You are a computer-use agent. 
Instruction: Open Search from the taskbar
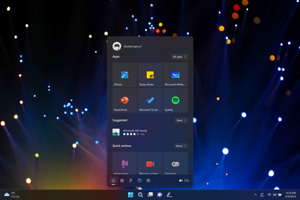140,195
